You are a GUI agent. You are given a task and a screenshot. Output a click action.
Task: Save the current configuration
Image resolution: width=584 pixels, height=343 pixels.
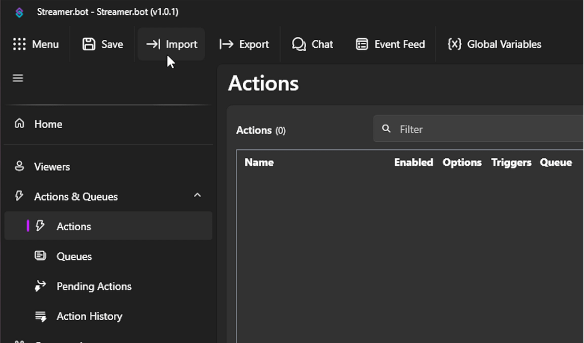tap(103, 44)
